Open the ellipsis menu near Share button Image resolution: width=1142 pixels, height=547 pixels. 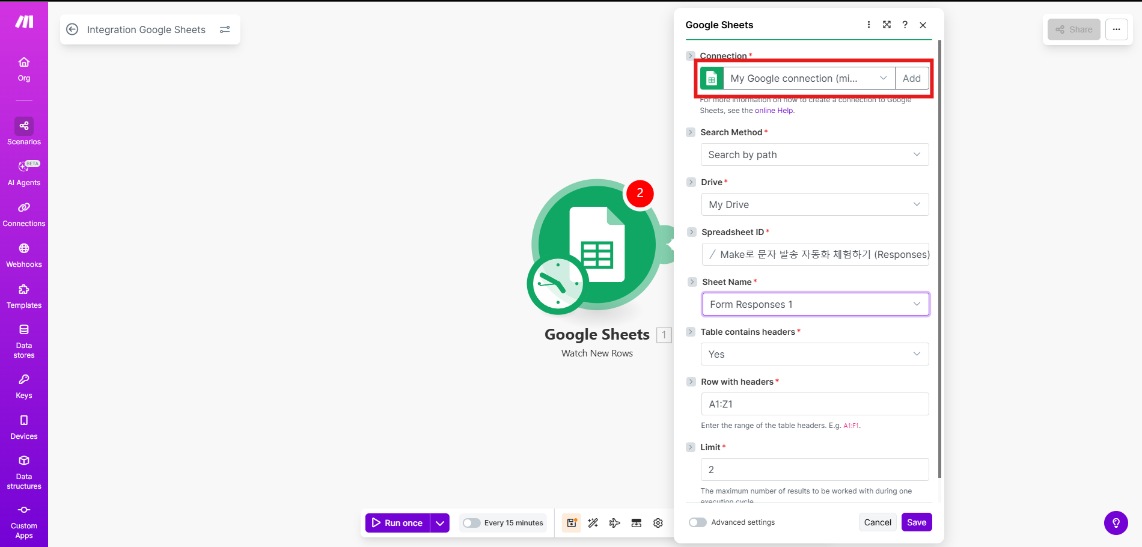pyautogui.click(x=1116, y=29)
